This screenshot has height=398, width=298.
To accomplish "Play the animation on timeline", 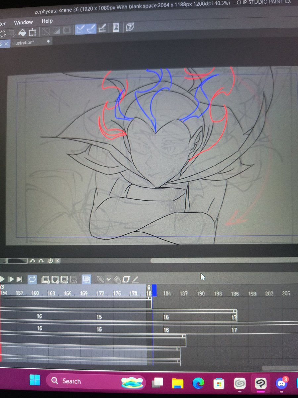I will [2, 279].
